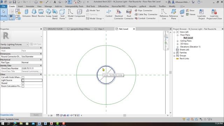Create a Blend form
Image resolution: width=224 pixels, height=126 pixels.
point(34,14)
